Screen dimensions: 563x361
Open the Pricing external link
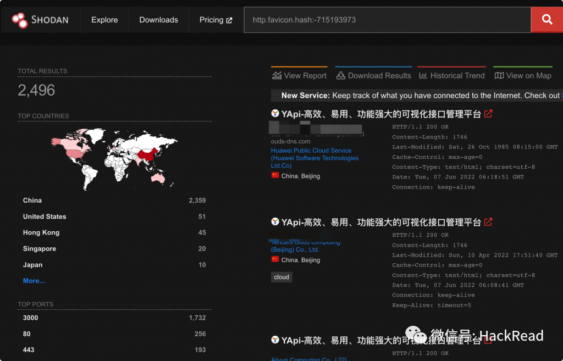(x=216, y=20)
